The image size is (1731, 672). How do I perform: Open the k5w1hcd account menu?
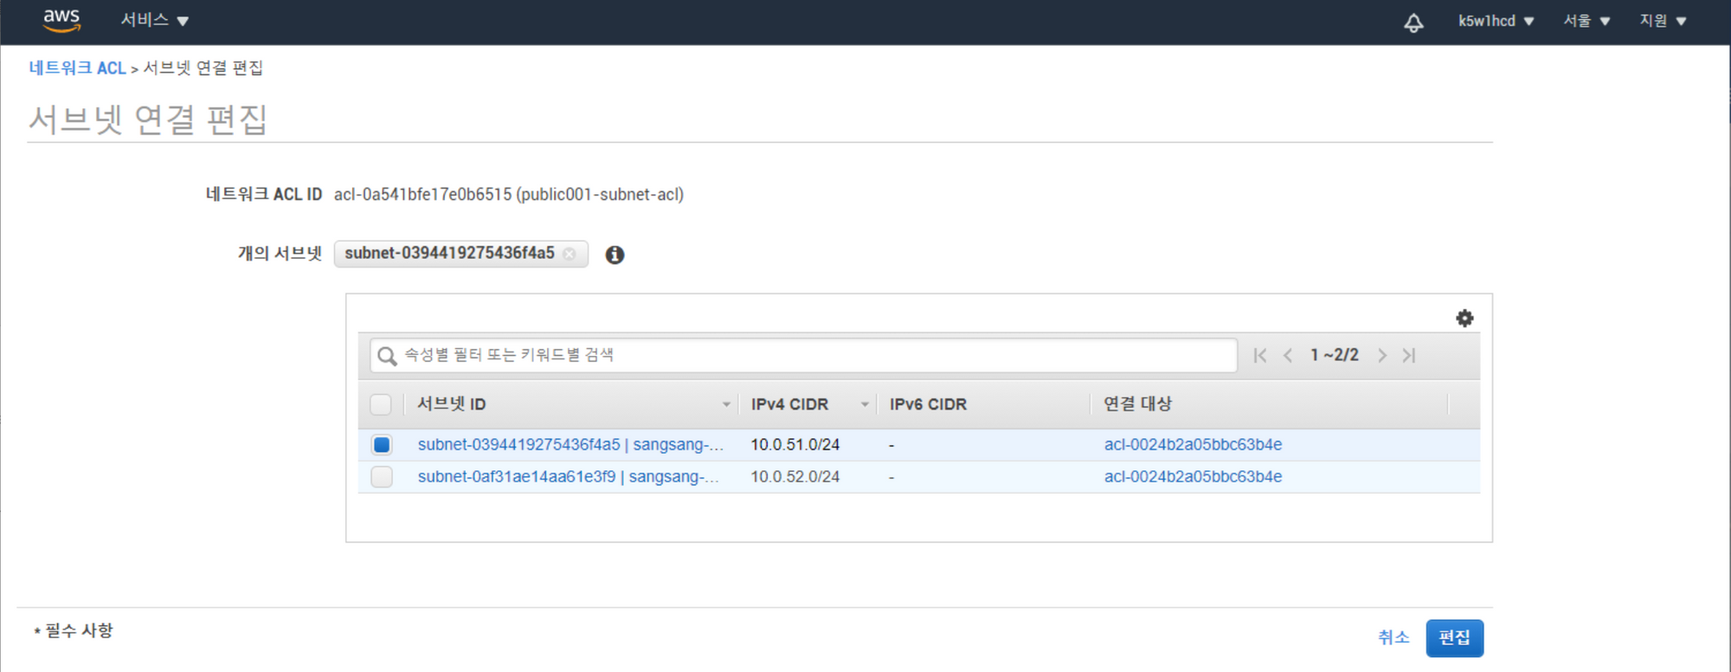coord(1496,21)
